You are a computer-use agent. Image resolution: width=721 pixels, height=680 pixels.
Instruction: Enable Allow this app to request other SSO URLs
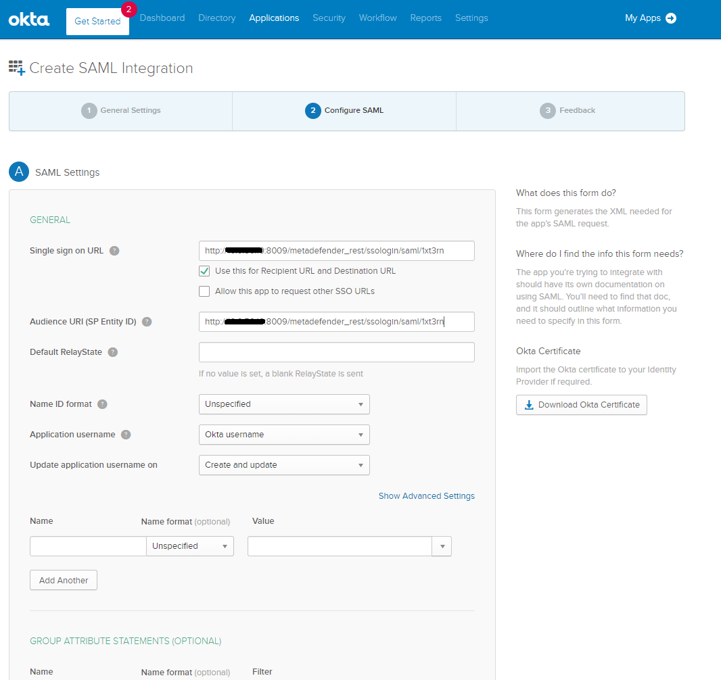click(204, 291)
